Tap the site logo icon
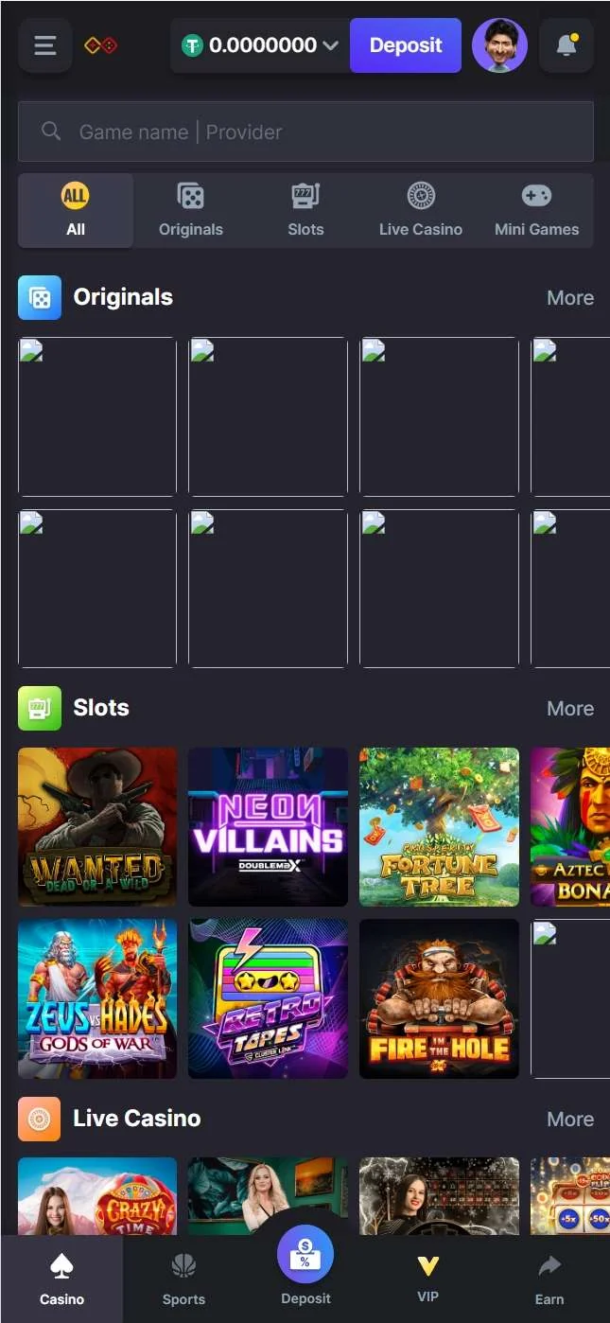 [x=101, y=45]
